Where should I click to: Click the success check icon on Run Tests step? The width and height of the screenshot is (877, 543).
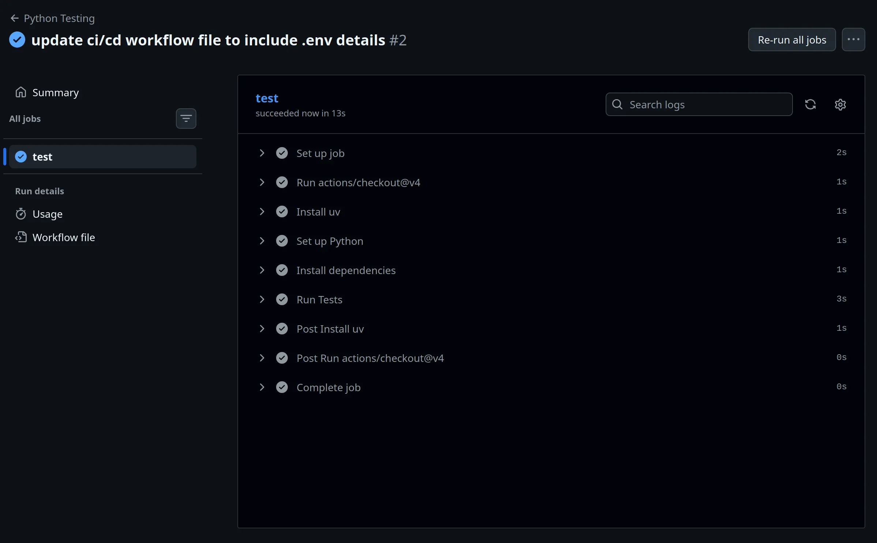282,299
